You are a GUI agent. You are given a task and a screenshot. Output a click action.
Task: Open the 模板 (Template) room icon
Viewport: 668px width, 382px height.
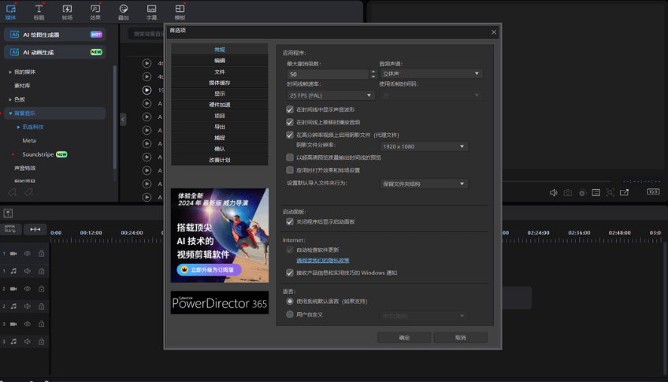[180, 11]
